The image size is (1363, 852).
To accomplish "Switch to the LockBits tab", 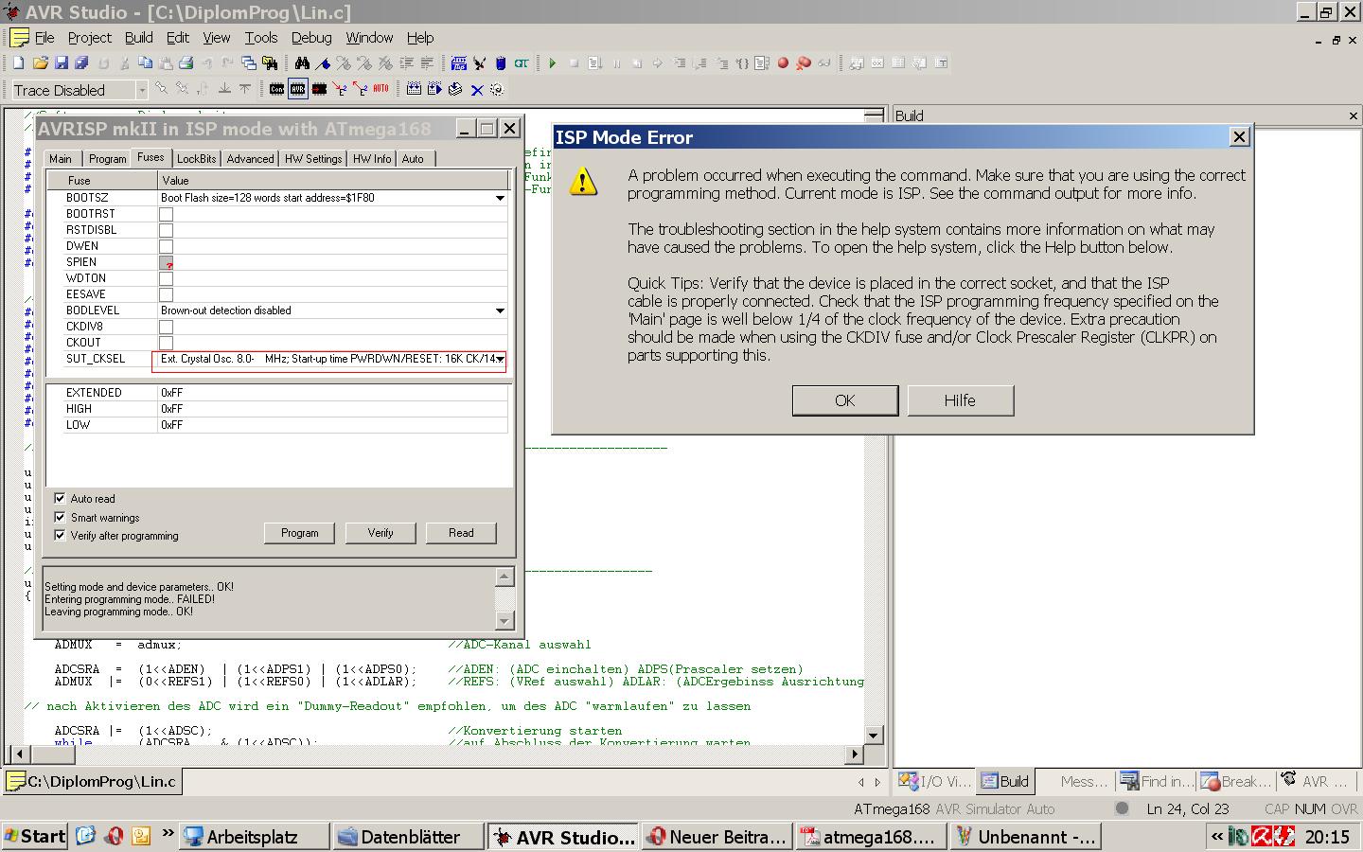I will [x=196, y=159].
